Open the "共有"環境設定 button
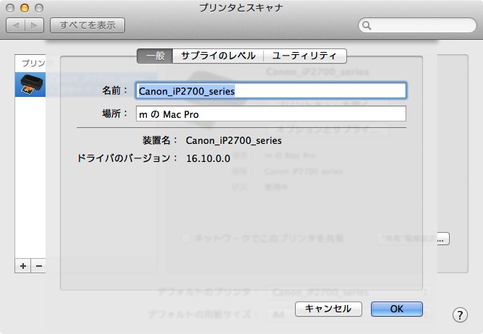This screenshot has height=334, width=483. tap(414, 238)
